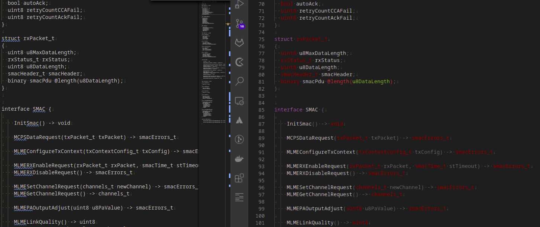Open the Extensions marketplace view
540x227 pixels.
coord(239,178)
